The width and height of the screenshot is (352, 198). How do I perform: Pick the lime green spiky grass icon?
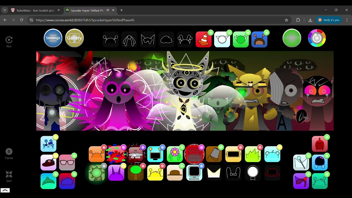click(x=253, y=154)
